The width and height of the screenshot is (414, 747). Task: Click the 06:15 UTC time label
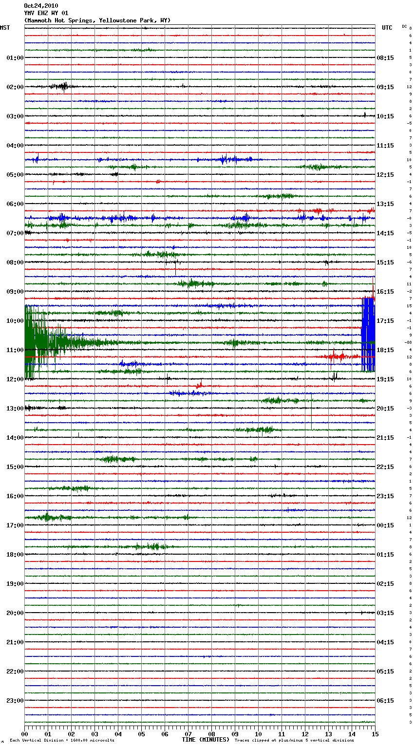(385, 701)
